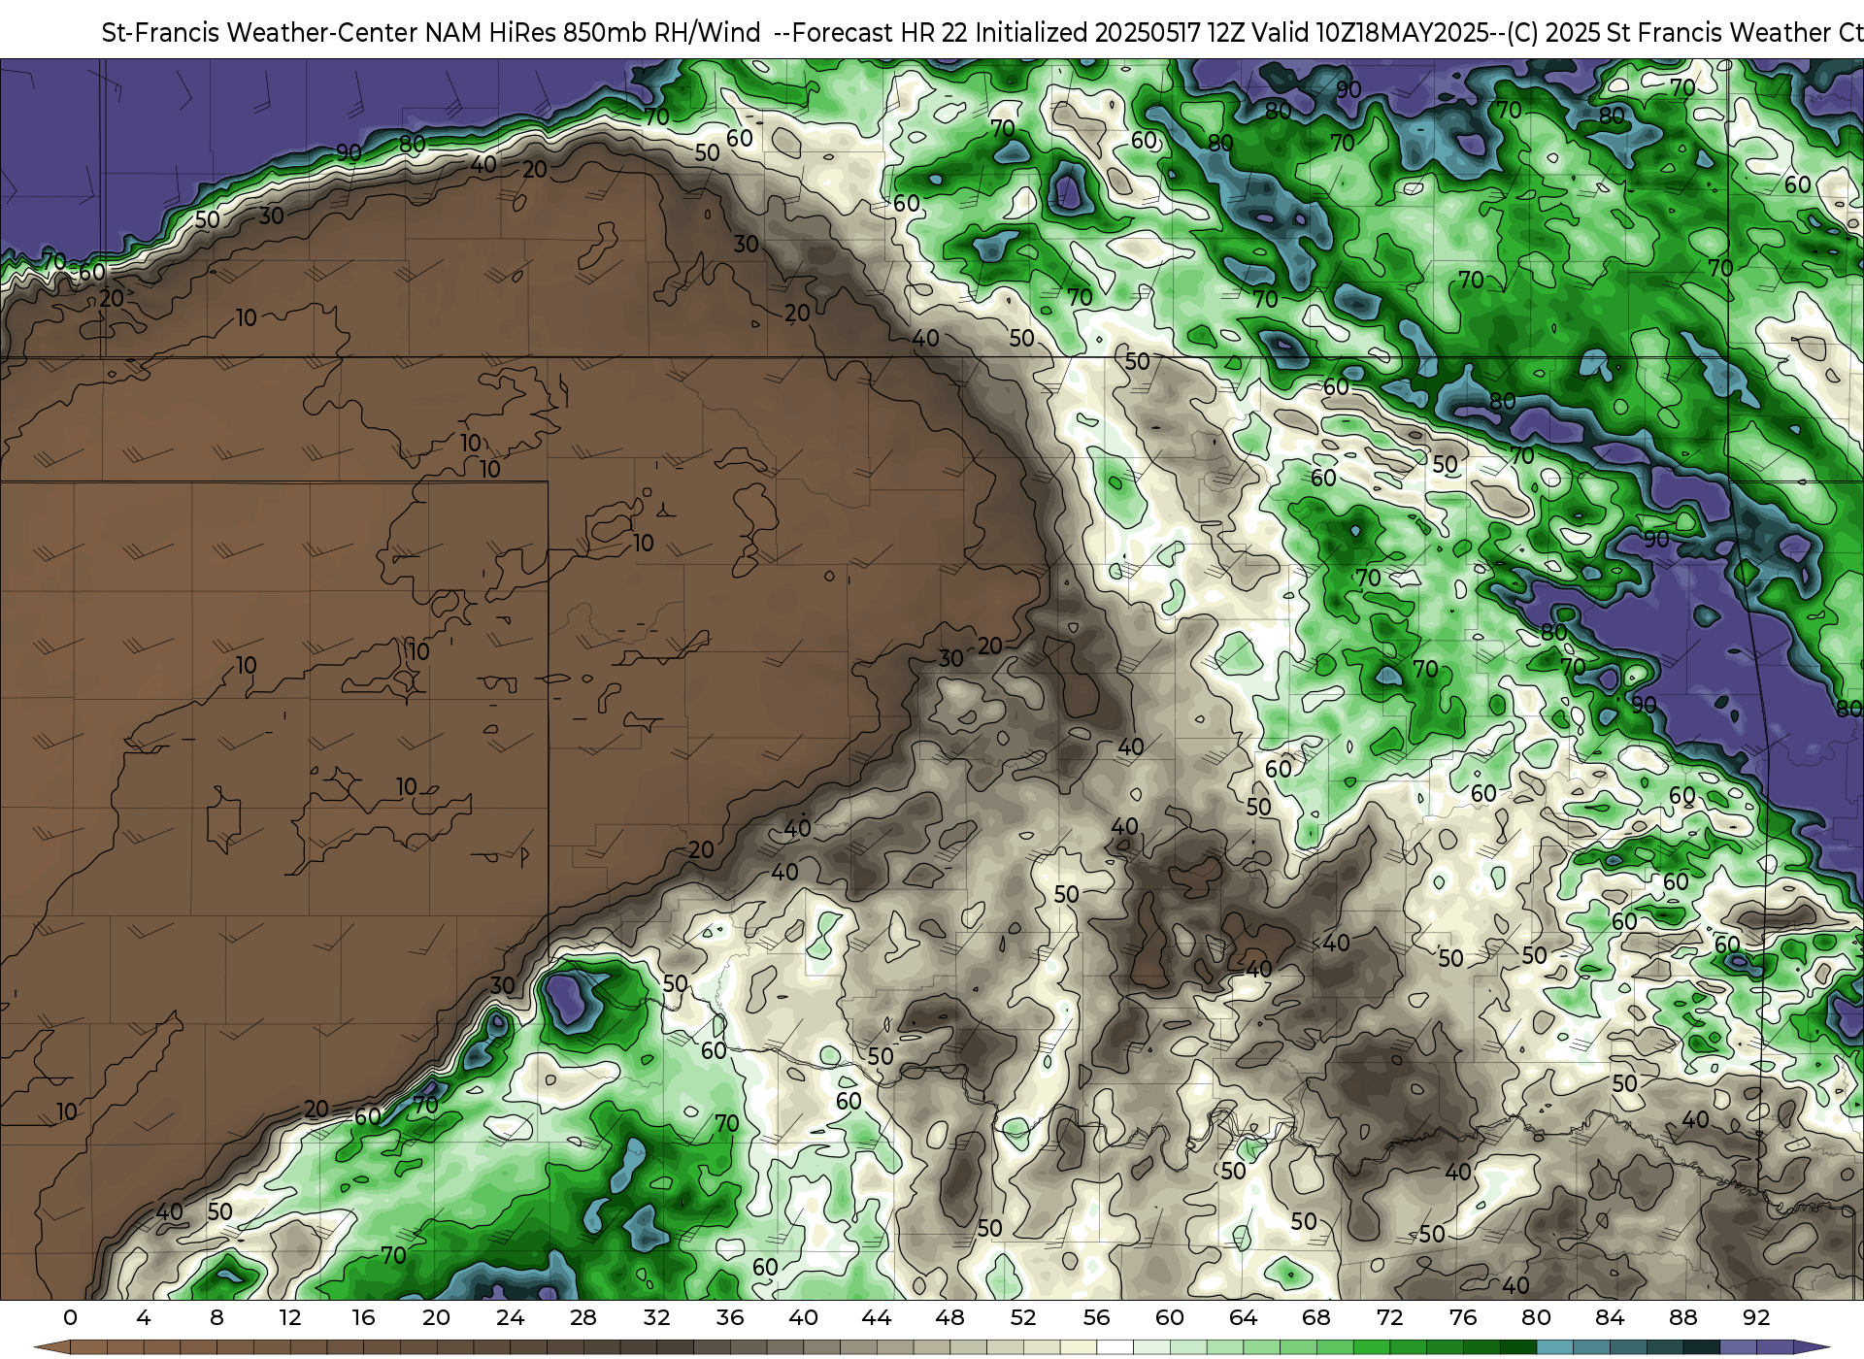Click the colorbar scale label '68'
Screen dimensions: 1864x1359
[1316, 1317]
